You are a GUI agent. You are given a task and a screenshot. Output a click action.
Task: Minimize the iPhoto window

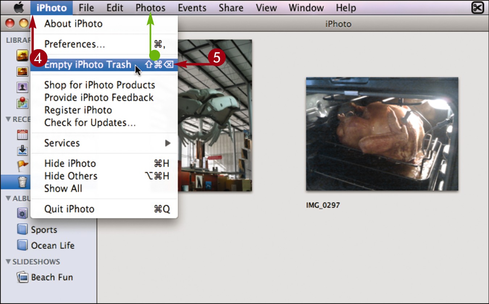click(24, 24)
